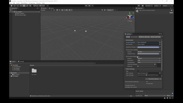Screen dimensions: 183x103
Task: Toggle 2D mode in Scene view
Action: coord(54,10)
